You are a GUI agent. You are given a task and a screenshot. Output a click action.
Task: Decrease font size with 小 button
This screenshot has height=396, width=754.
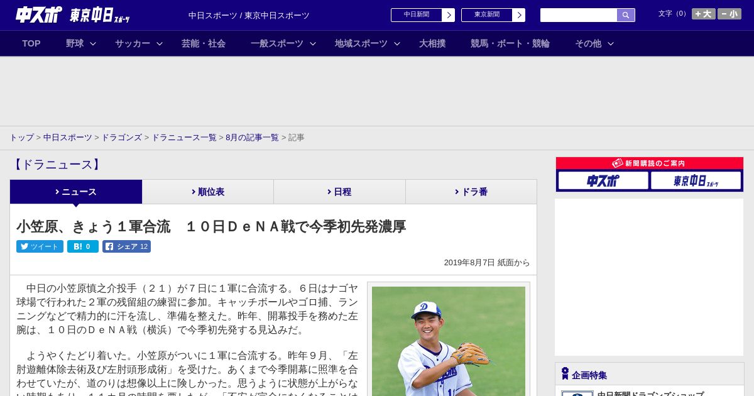[x=729, y=14]
